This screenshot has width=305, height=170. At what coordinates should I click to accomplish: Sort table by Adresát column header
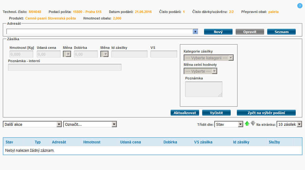[x=59, y=142]
